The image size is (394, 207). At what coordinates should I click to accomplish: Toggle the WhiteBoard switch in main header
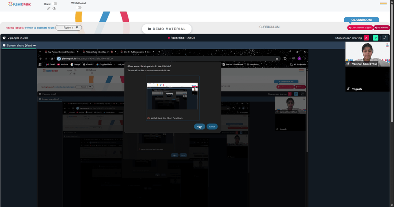click(x=79, y=7)
